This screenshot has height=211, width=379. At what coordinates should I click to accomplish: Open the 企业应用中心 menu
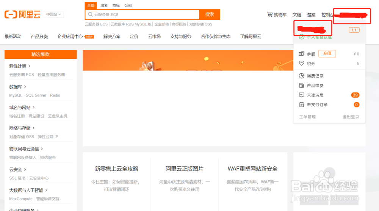pos(70,36)
